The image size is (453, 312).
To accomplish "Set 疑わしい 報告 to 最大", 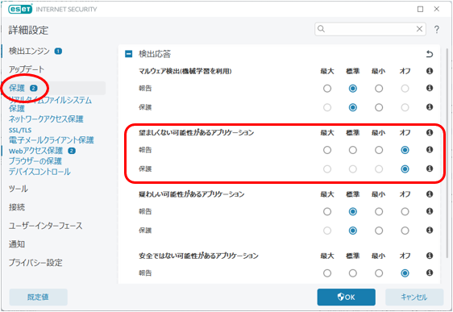I will 327,211.
